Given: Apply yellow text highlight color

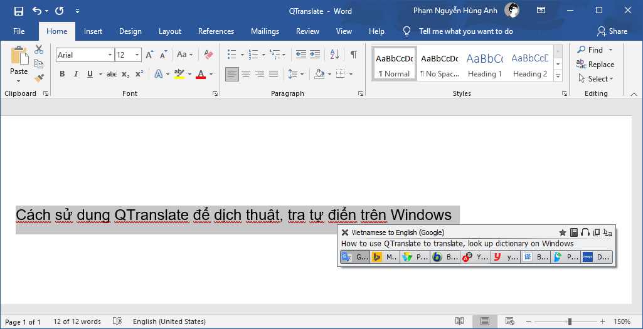Looking at the screenshot, I should tap(179, 74).
